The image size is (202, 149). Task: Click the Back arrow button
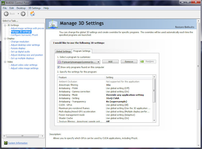(6, 14)
